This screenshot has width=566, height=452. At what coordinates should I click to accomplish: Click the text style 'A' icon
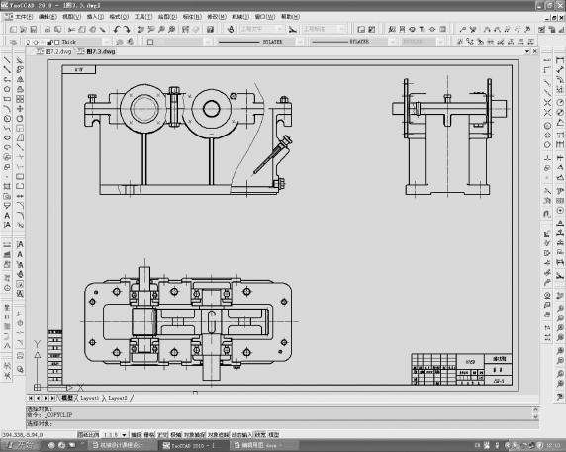point(231,30)
